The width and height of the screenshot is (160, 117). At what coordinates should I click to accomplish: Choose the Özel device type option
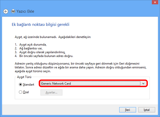coord(21,92)
